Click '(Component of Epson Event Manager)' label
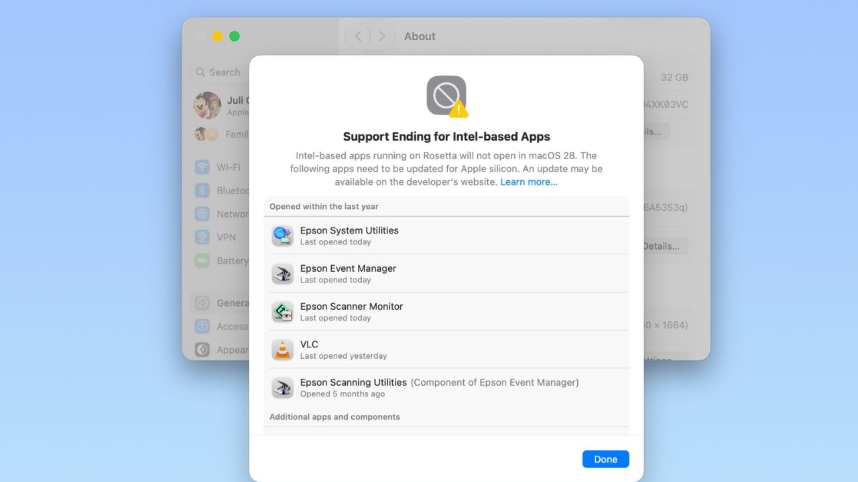Image resolution: width=858 pixels, height=482 pixels. (x=495, y=382)
